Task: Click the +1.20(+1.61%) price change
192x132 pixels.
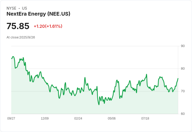Action: click(x=48, y=26)
